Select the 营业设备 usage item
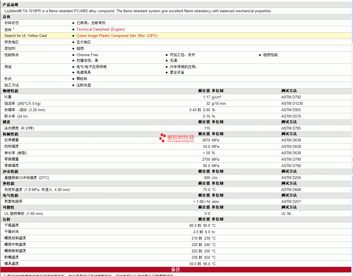The width and height of the screenshot is (353, 276). point(177,72)
